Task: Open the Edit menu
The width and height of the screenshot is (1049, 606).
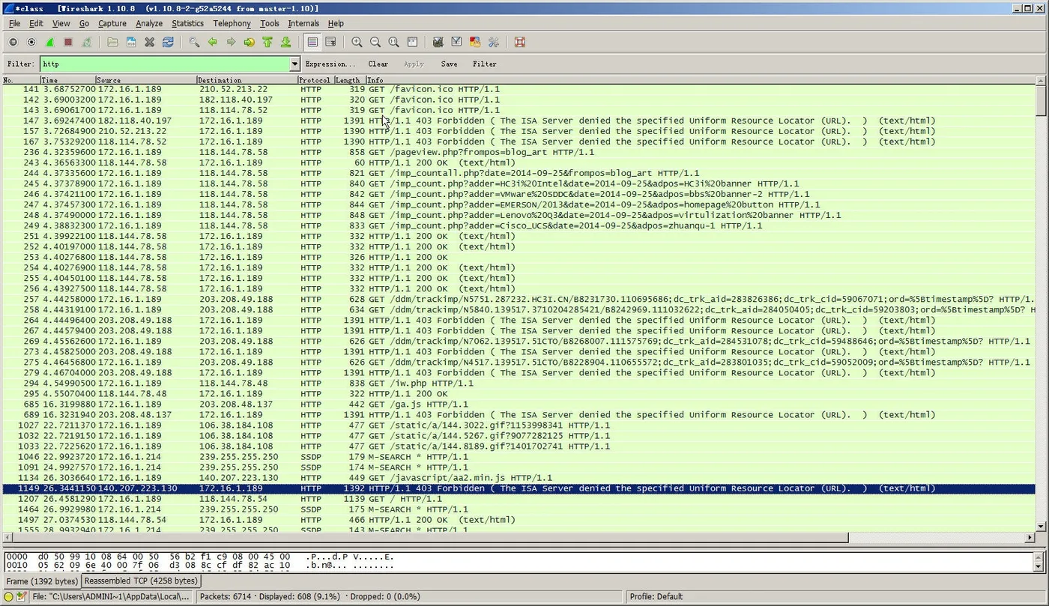Action: [36, 23]
